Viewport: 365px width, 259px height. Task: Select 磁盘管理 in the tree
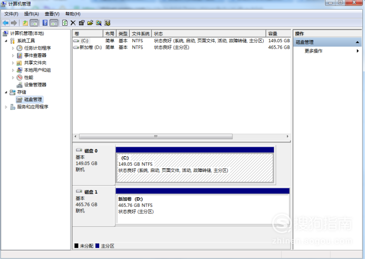tap(33, 99)
